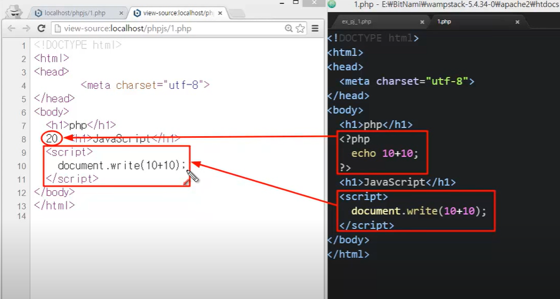Image resolution: width=560 pixels, height=299 pixels.
Task: Click the echo 10+10; line in editor
Action: tap(385, 153)
